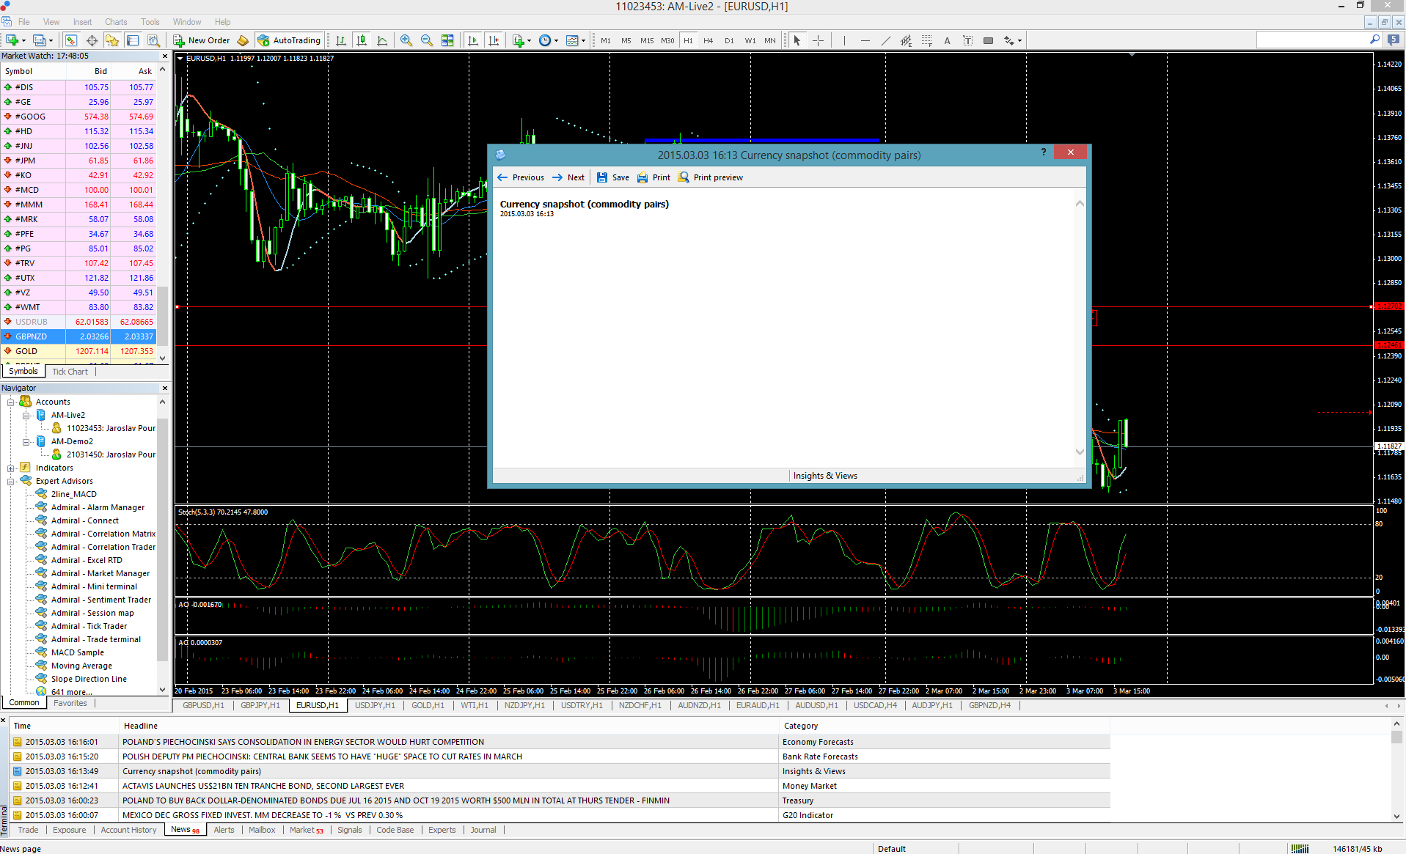This screenshot has width=1406, height=854.
Task: Collapse the Accounts tree node
Action: point(11,402)
